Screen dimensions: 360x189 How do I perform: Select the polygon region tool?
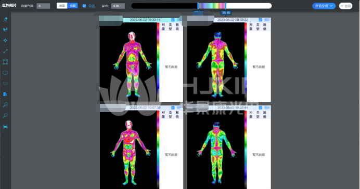coord(5,84)
